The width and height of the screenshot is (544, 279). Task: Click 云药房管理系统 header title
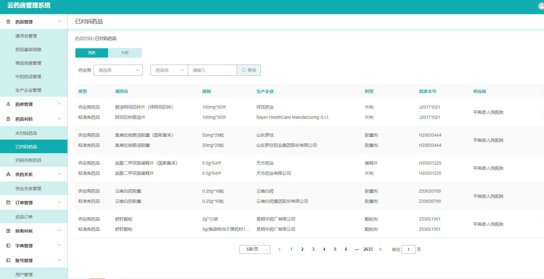pyautogui.click(x=29, y=6)
